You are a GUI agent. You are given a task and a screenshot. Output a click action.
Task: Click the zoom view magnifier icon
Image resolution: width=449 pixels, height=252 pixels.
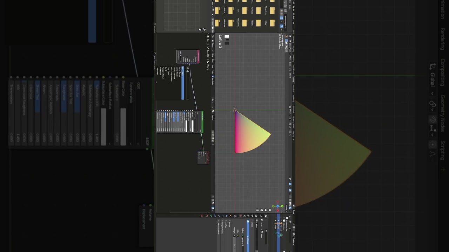click(x=270, y=210)
